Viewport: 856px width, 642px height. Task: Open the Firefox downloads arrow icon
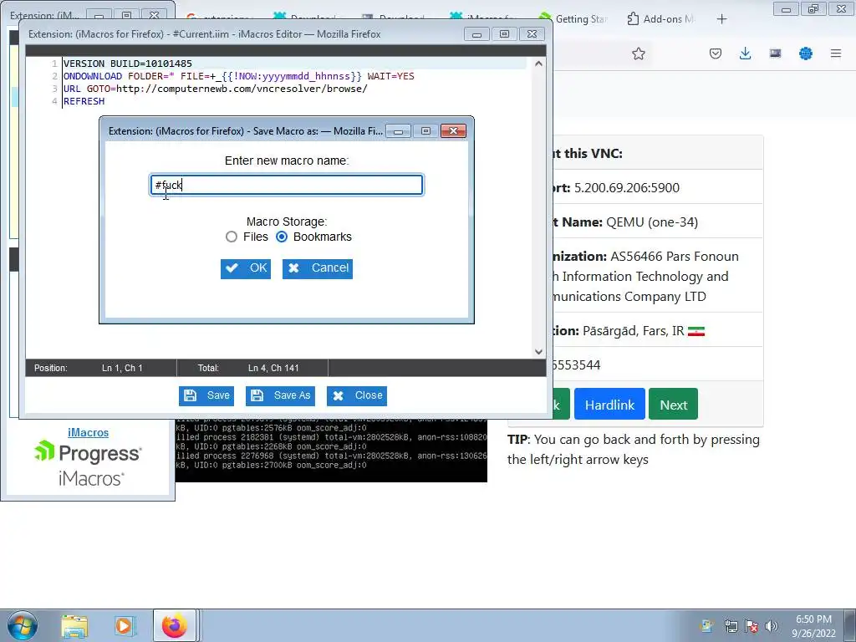[x=745, y=53]
